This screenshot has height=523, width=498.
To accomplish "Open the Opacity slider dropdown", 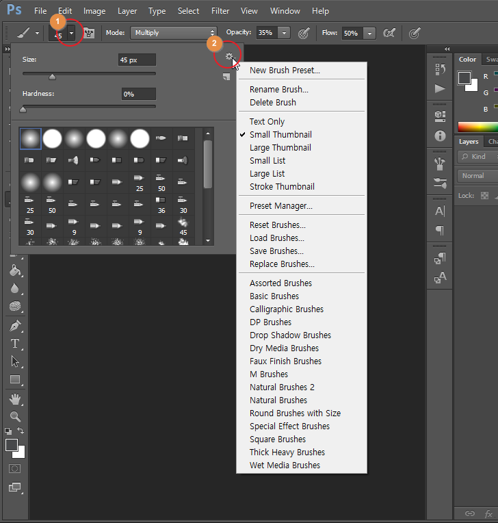I will click(x=284, y=33).
